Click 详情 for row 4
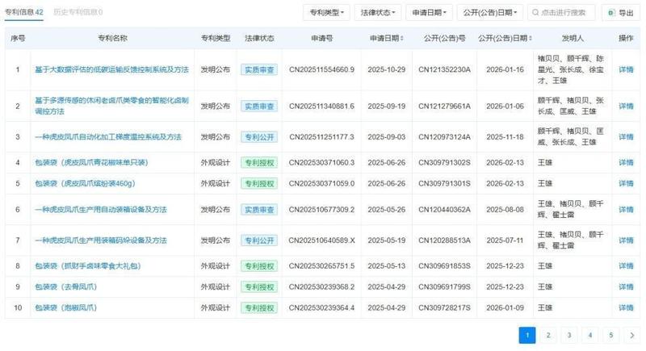 point(626,162)
